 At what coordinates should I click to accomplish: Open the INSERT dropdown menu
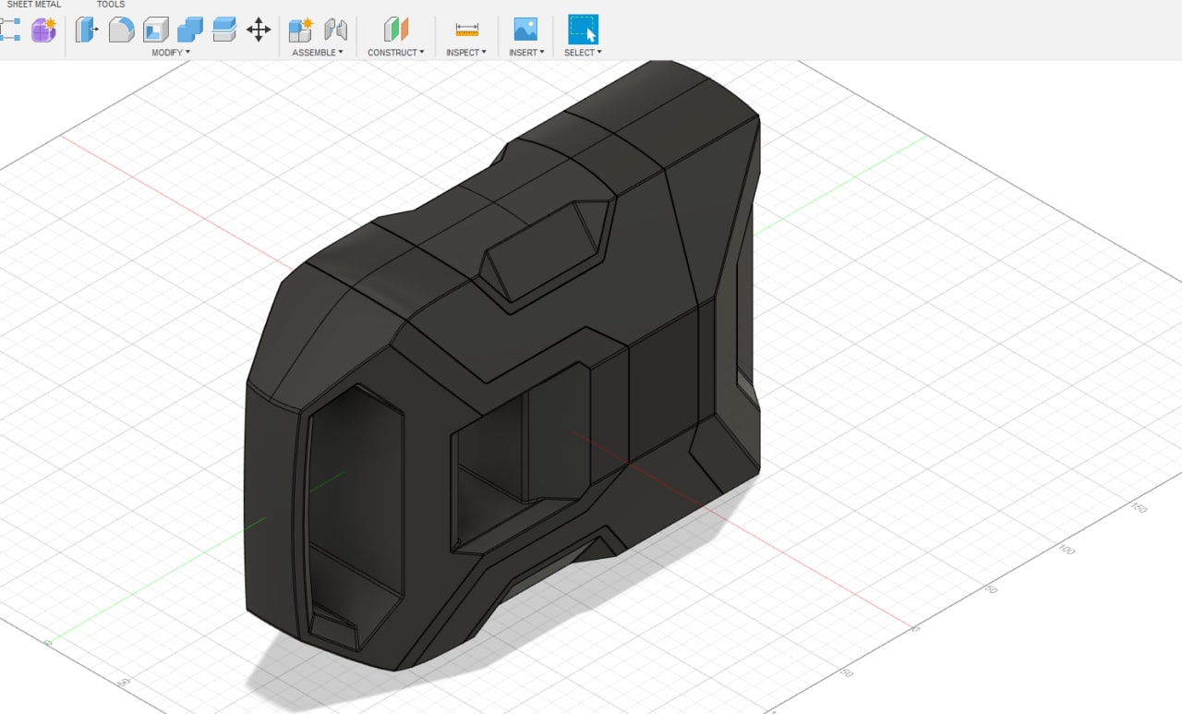(x=526, y=53)
